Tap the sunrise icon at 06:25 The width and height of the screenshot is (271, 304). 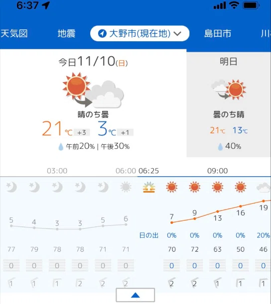[x=149, y=187]
